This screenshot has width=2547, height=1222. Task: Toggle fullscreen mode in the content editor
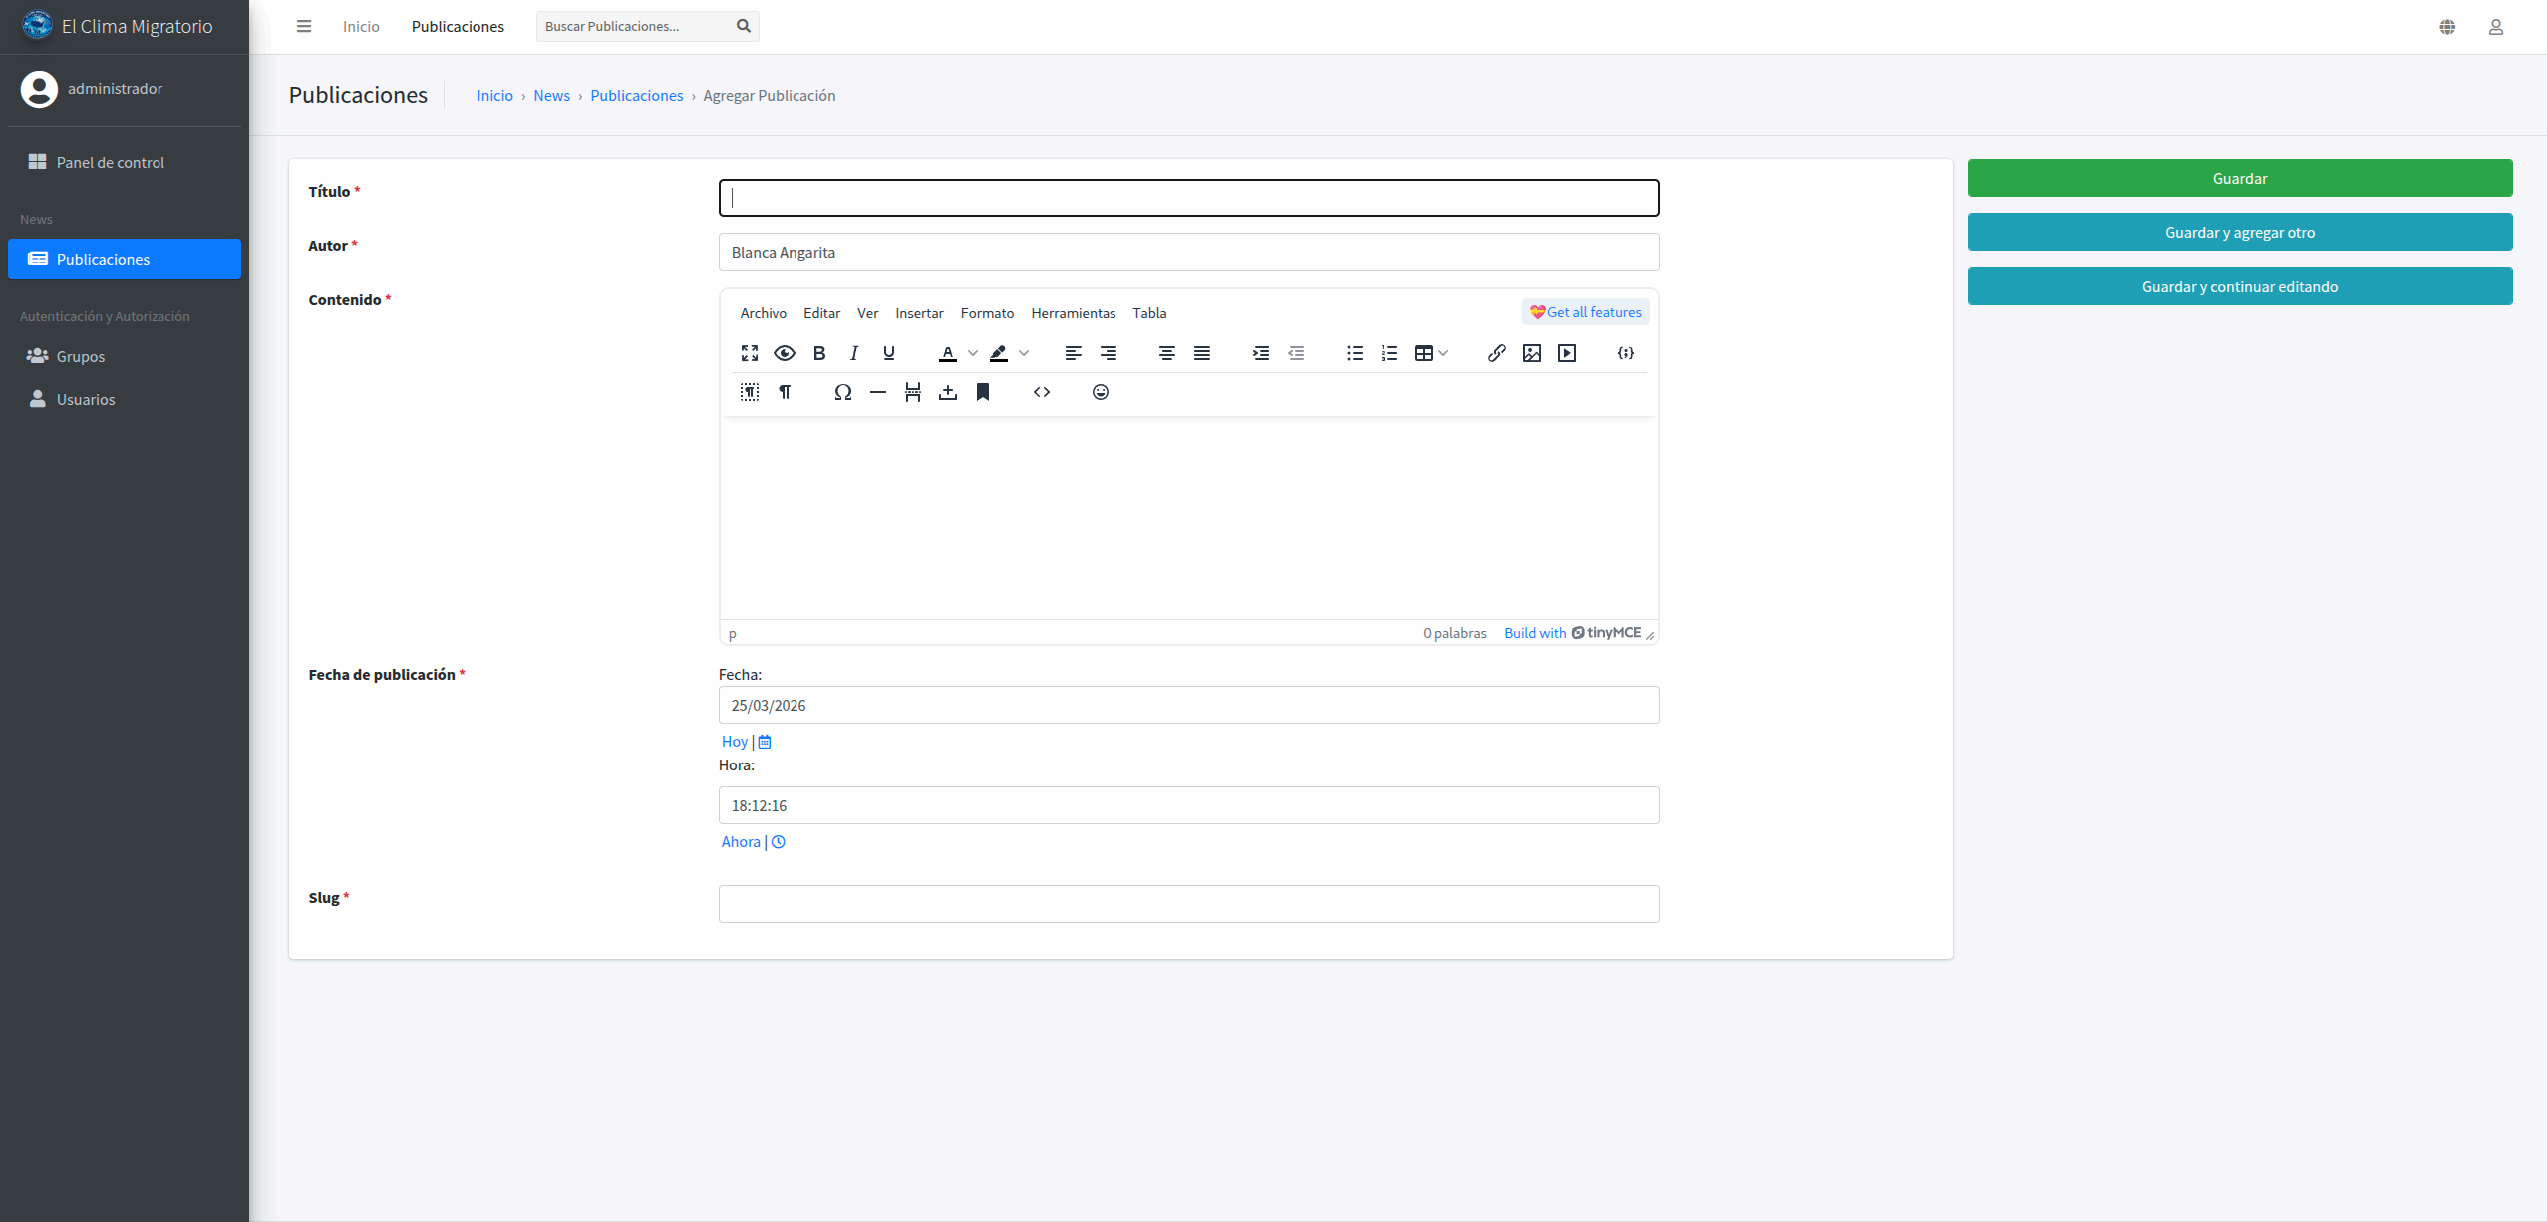coord(750,352)
